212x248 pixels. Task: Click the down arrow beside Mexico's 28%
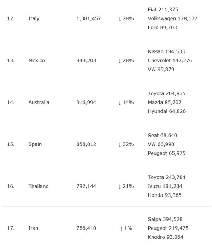pos(120,60)
